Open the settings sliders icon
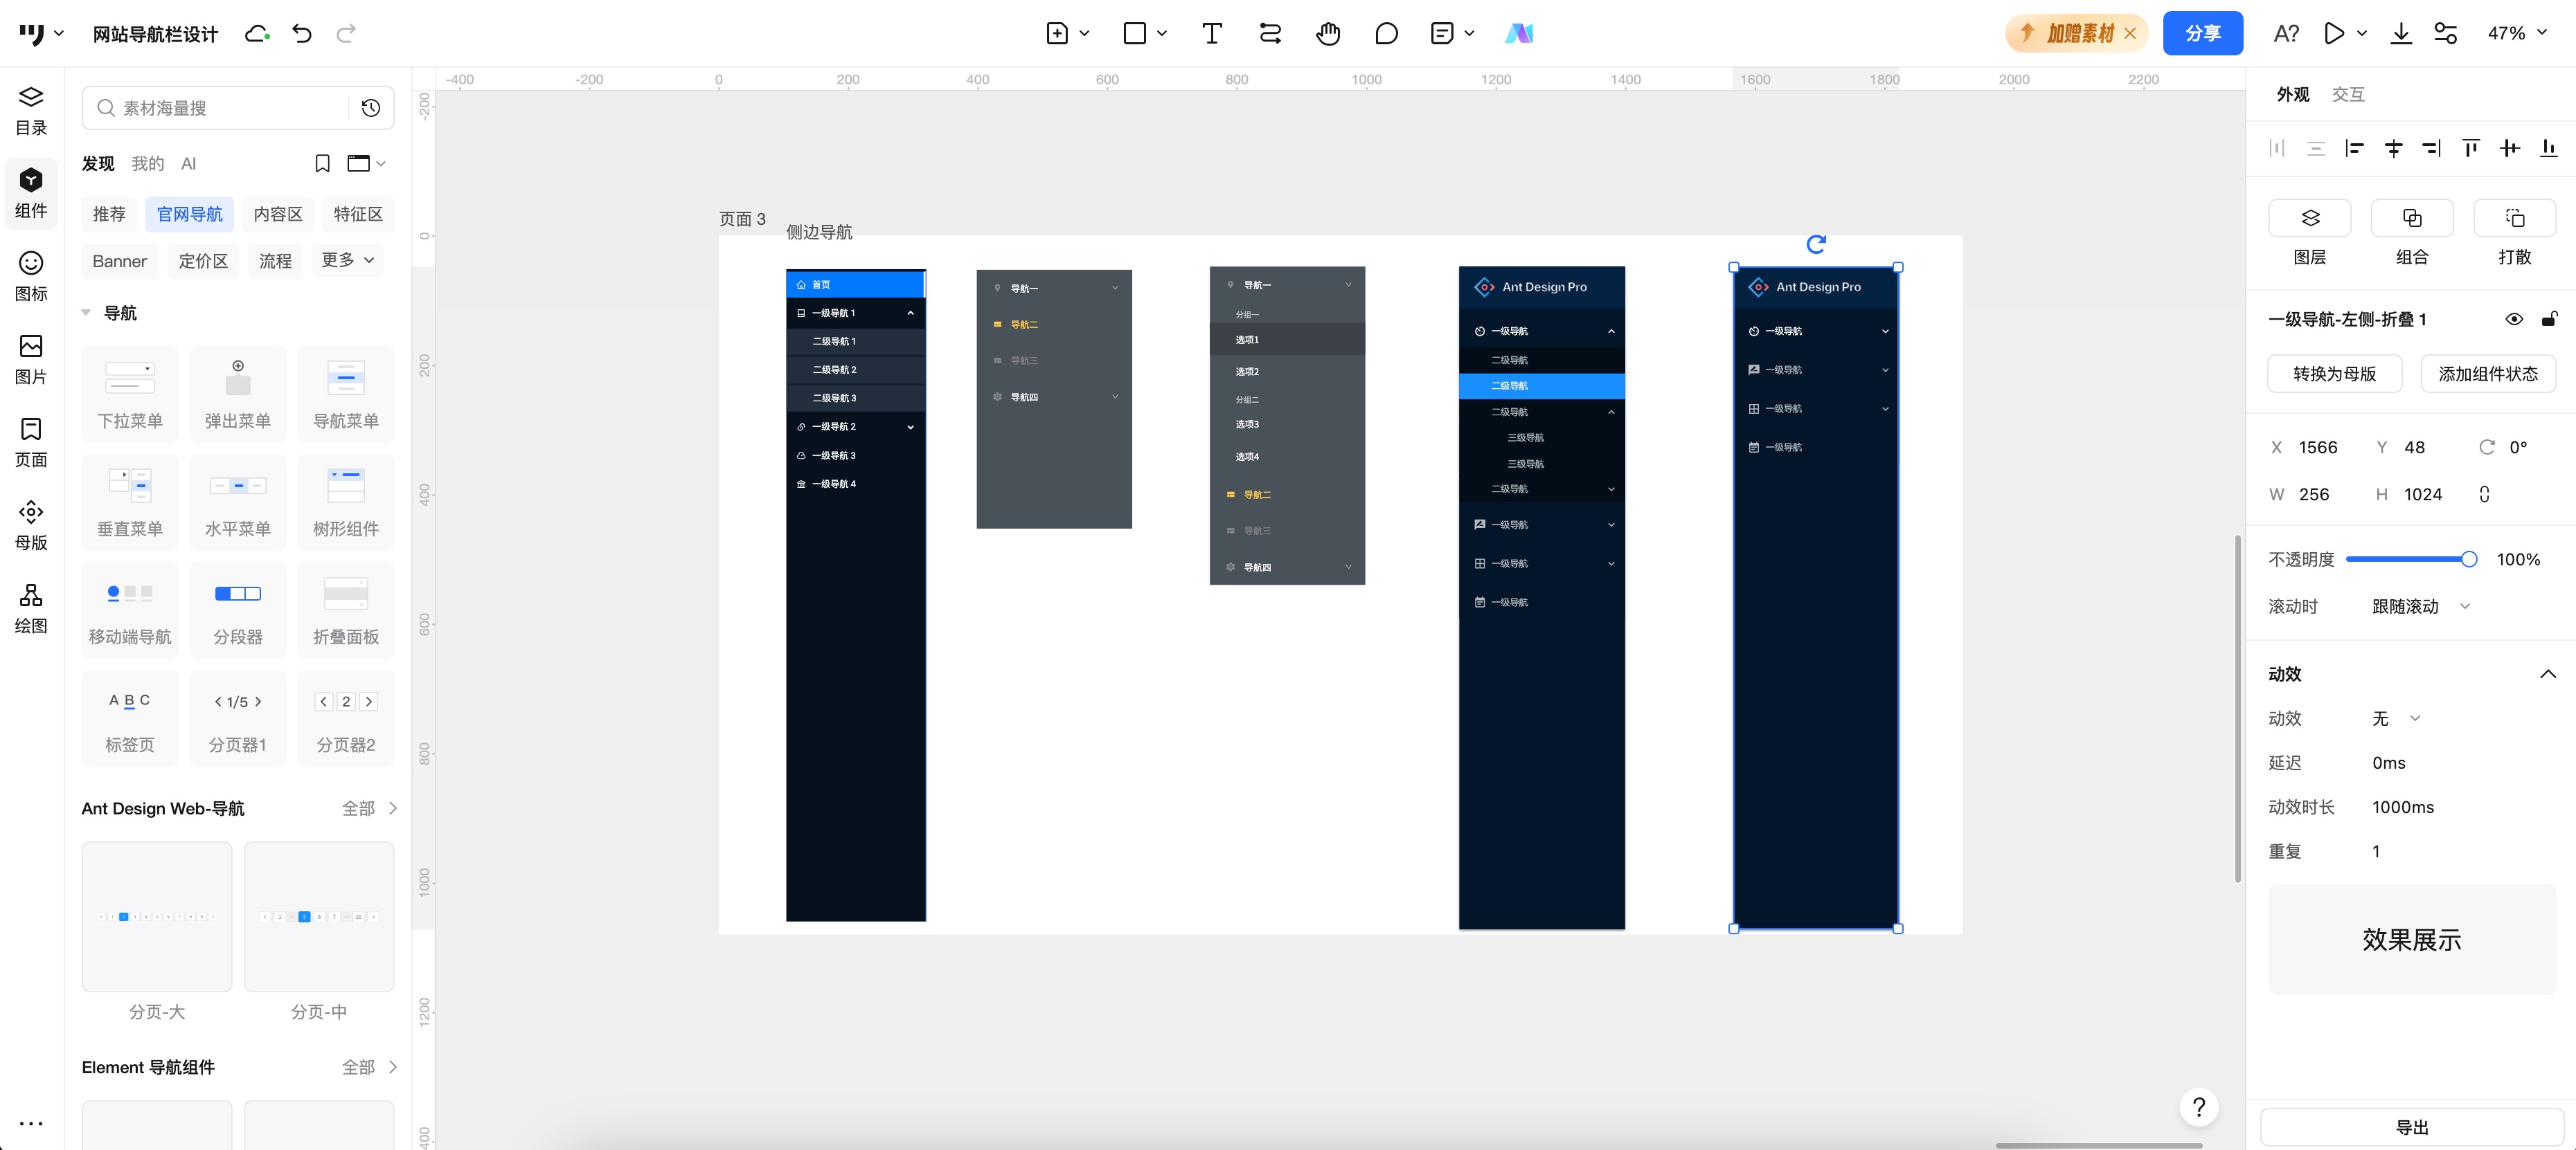The image size is (2576, 1150). point(2445,33)
